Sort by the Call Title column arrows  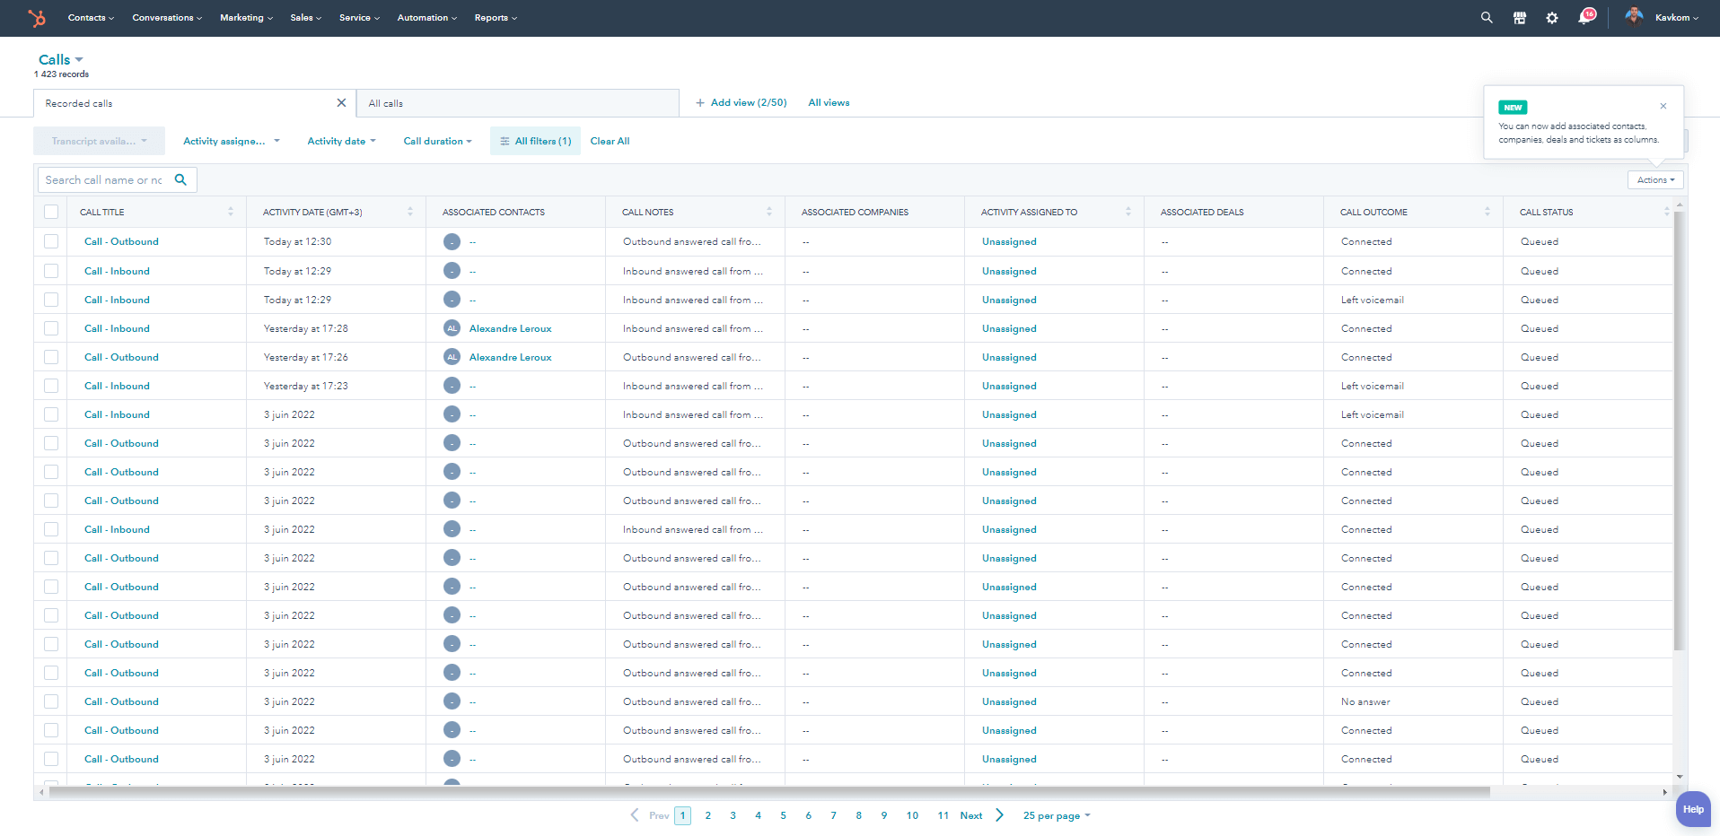(231, 213)
